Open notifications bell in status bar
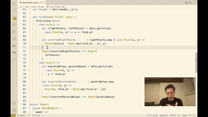Viewport: 208px width, 117px height. pos(194,115)
